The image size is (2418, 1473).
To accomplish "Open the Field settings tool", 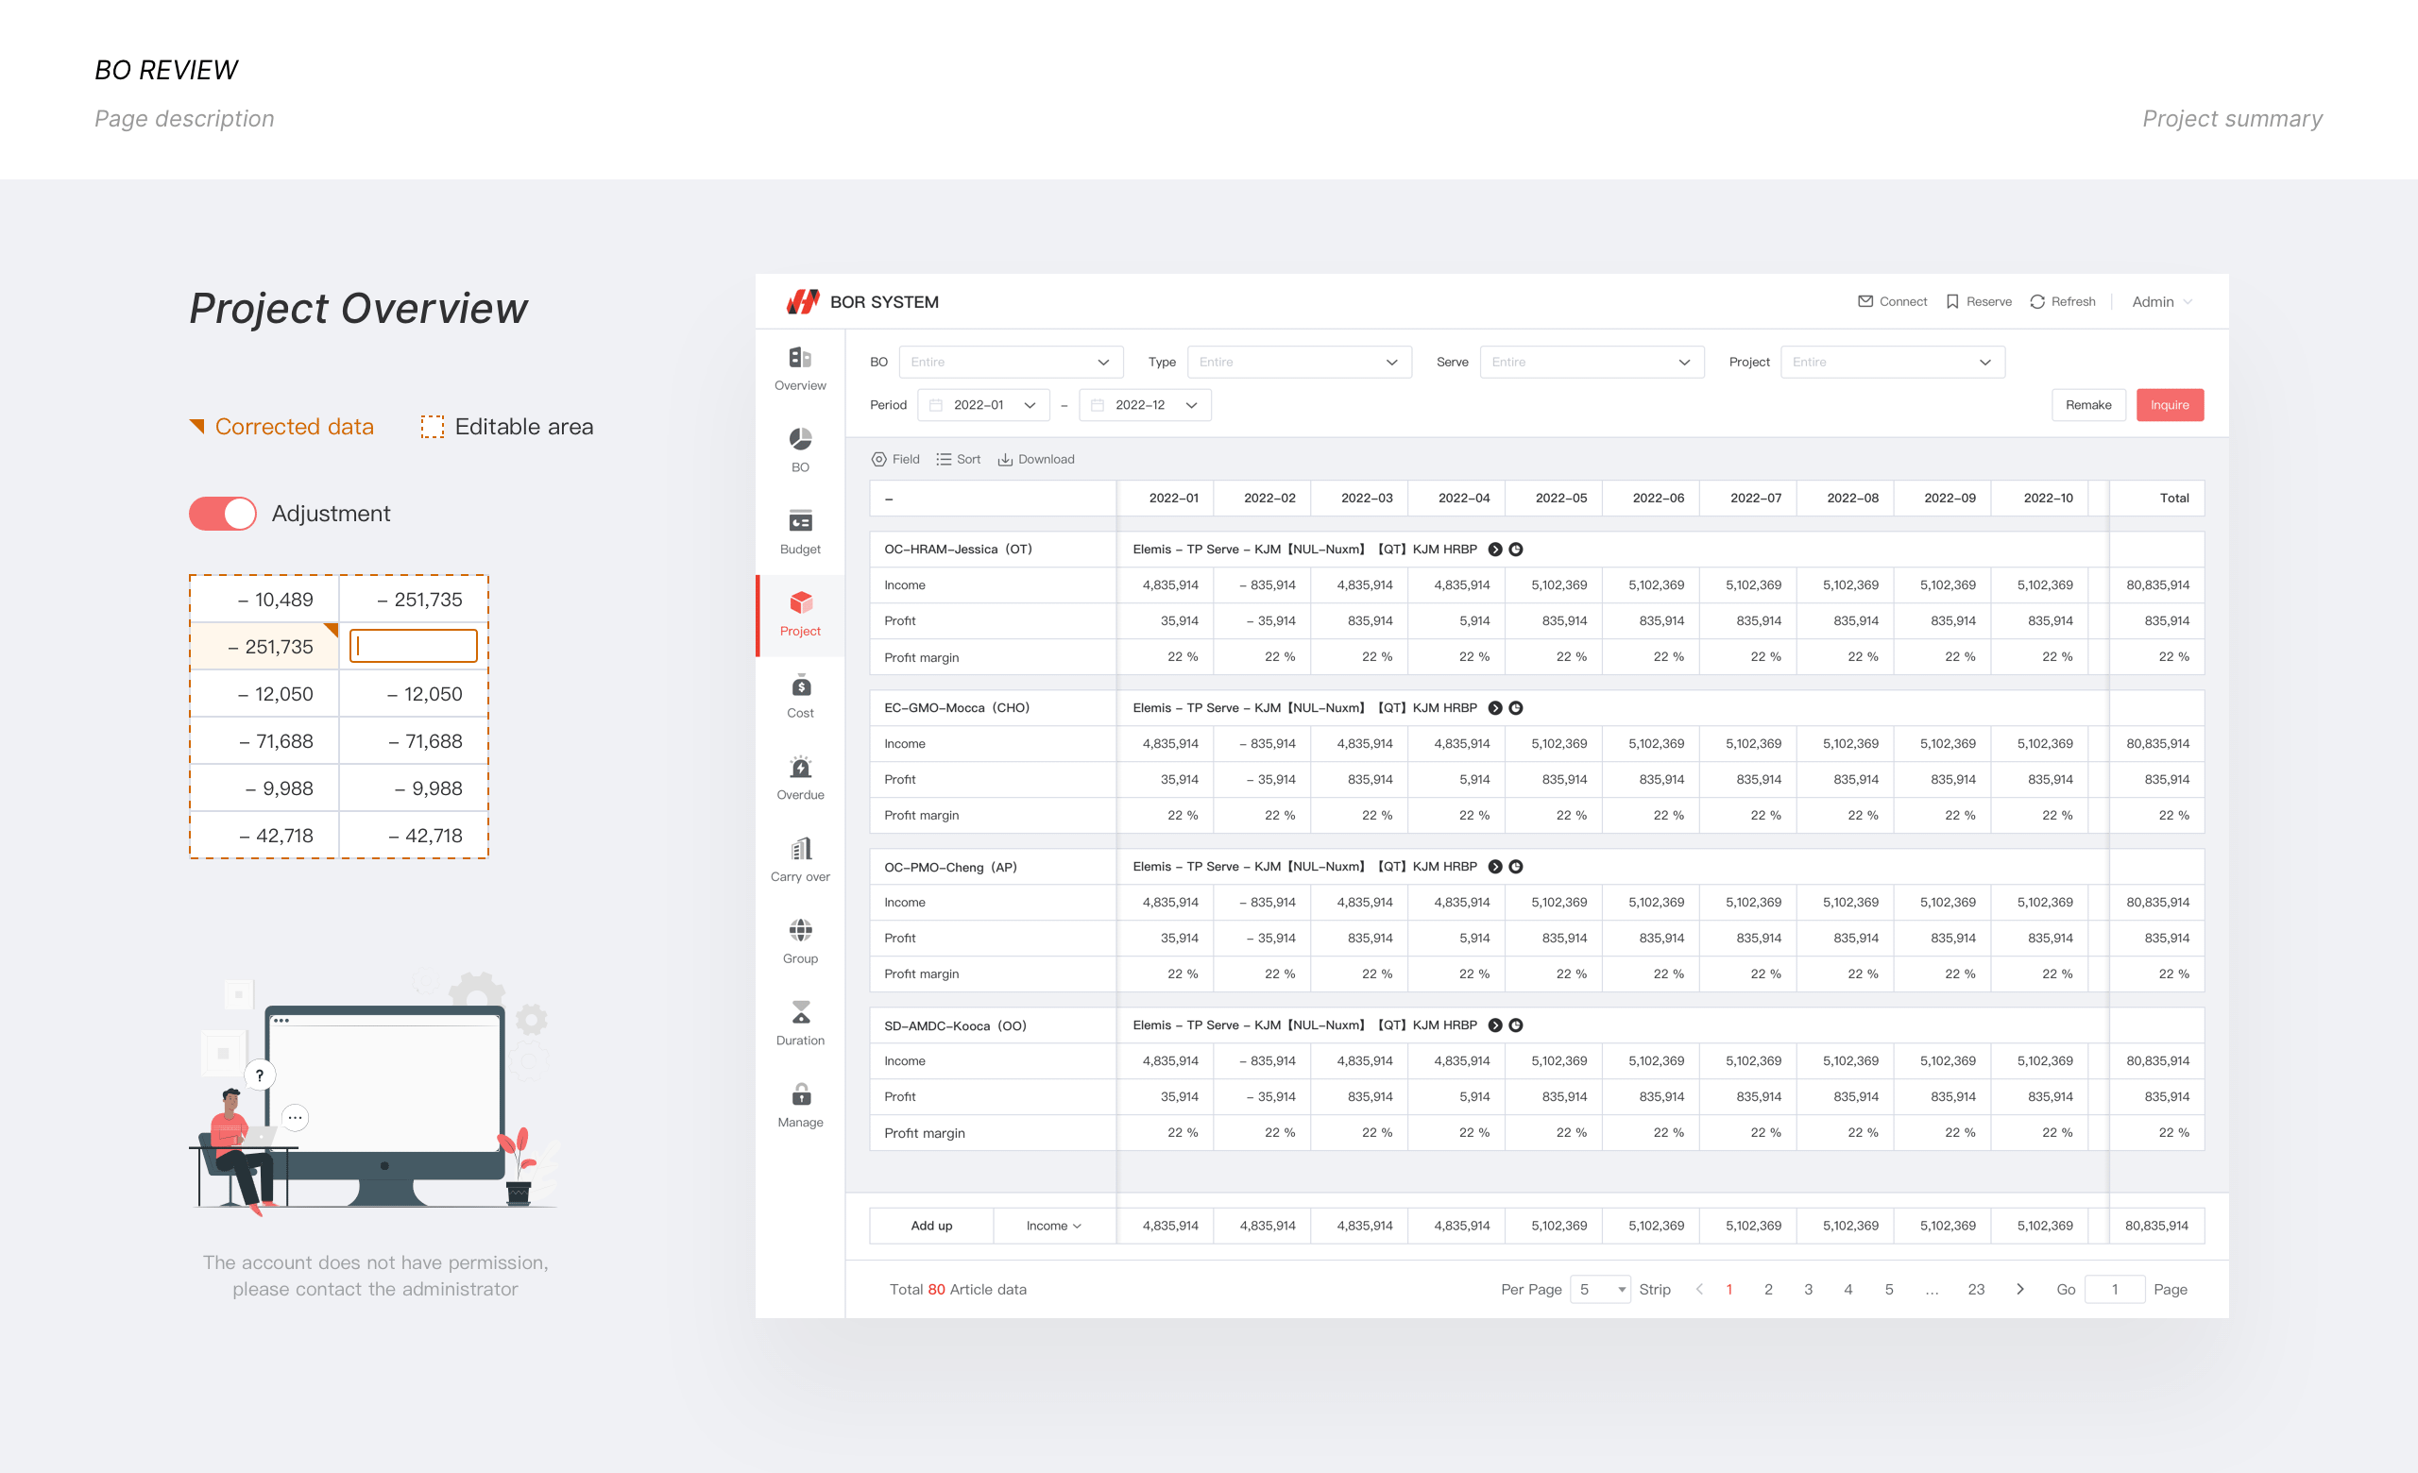I will 895,459.
